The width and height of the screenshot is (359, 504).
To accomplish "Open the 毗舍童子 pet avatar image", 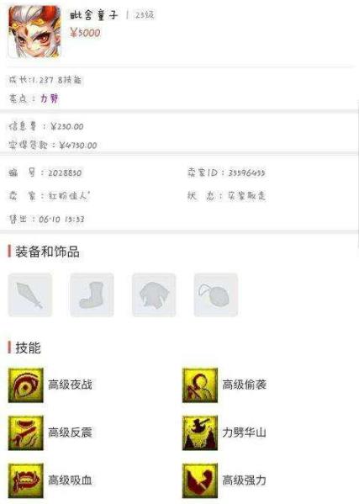I will click(x=34, y=31).
